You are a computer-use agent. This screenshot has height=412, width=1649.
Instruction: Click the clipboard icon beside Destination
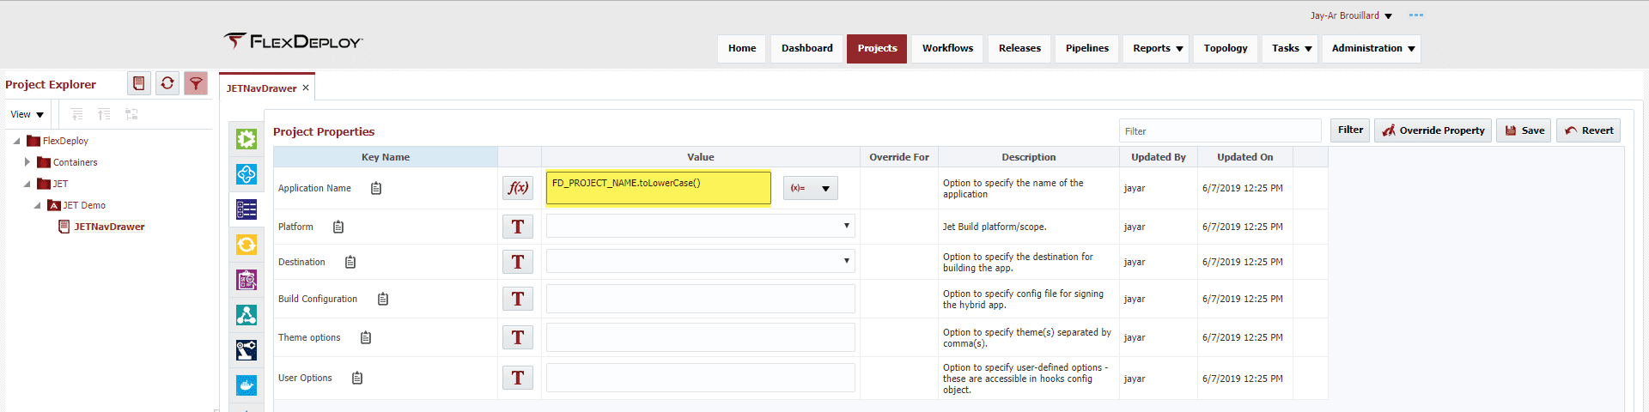(x=350, y=262)
